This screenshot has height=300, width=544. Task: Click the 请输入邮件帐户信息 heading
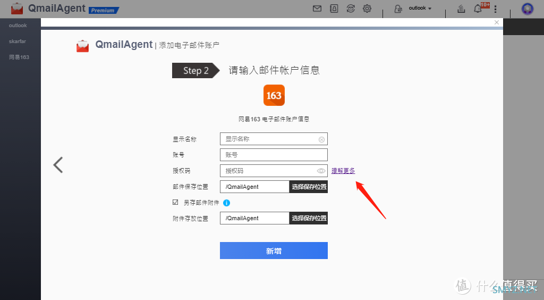(x=274, y=70)
